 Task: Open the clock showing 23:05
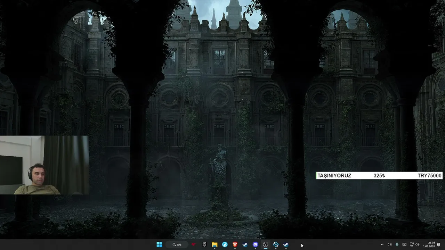pyautogui.click(x=429, y=244)
